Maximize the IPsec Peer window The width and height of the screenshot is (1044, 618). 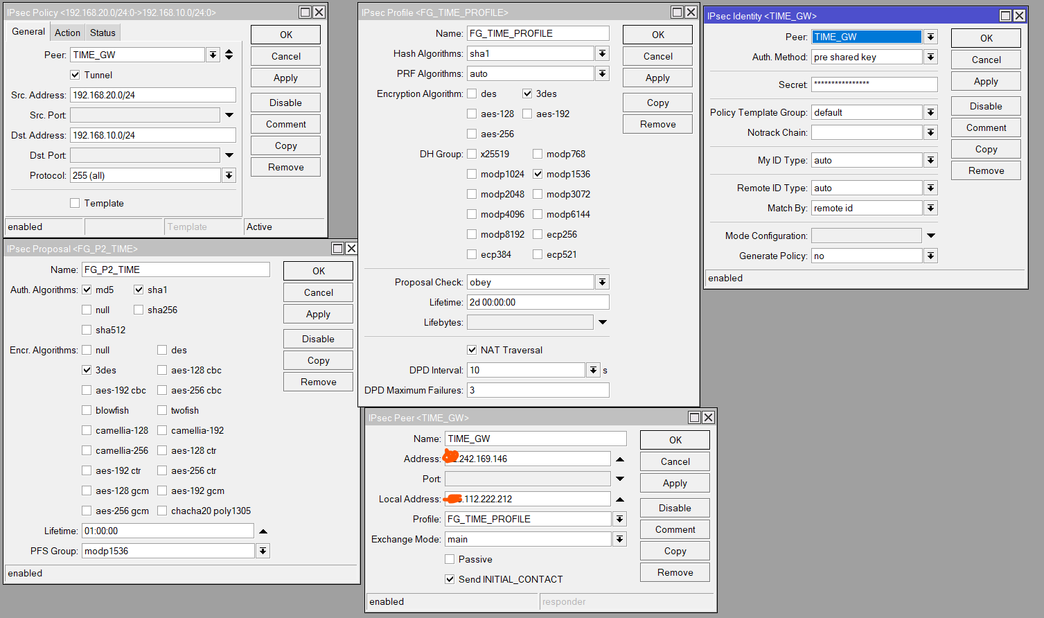694,418
